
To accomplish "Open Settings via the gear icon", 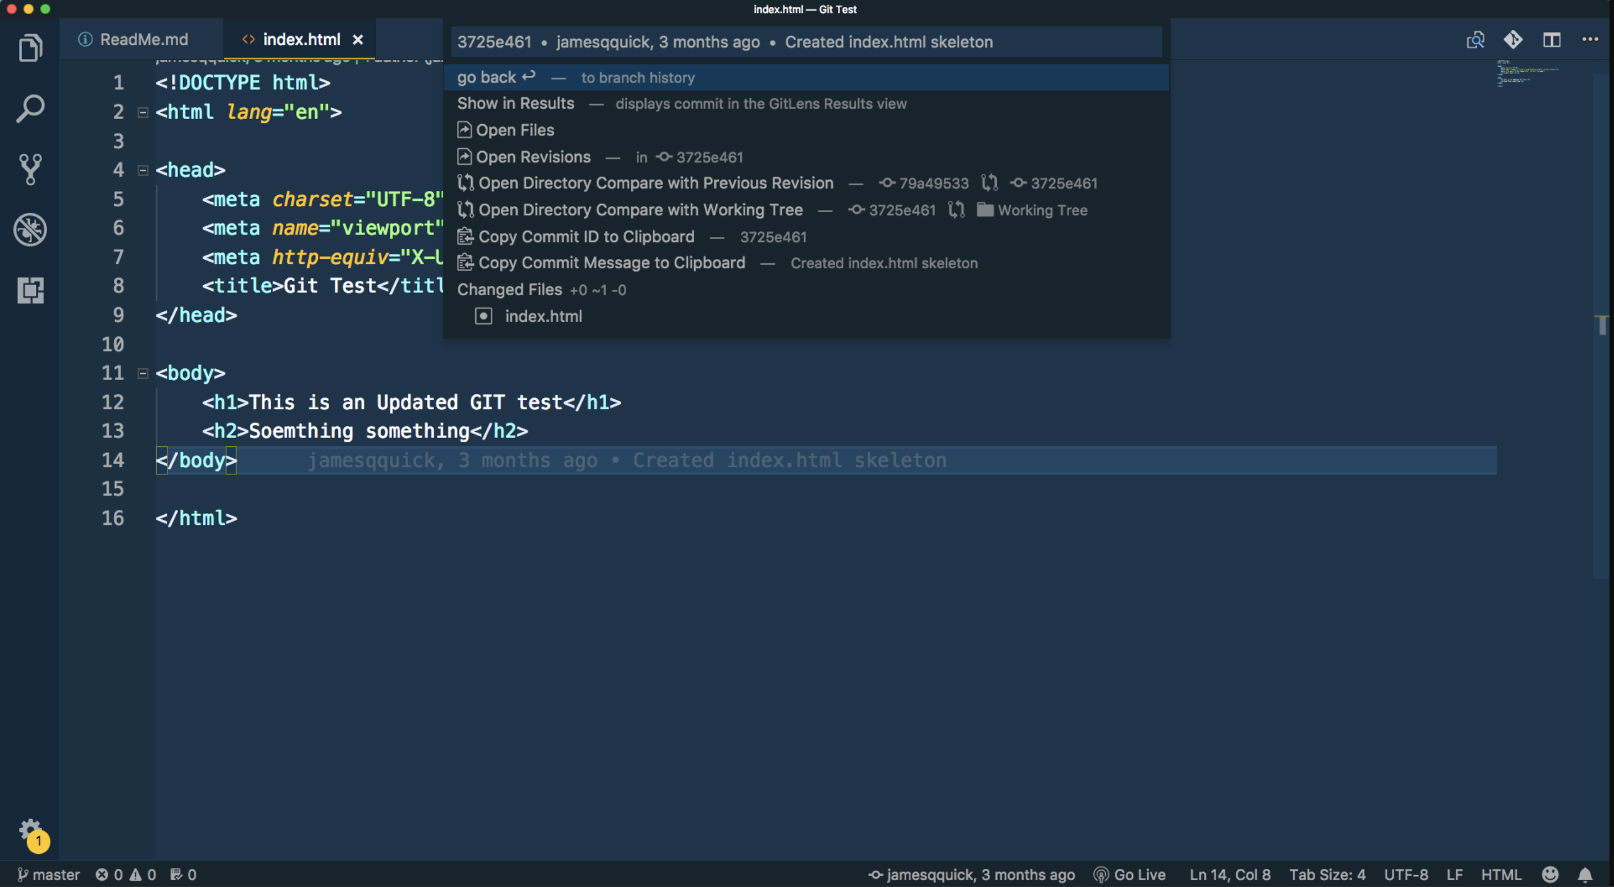I will (29, 829).
